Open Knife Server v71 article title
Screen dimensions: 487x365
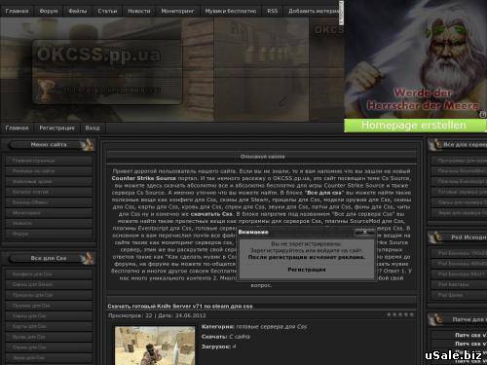click(180, 306)
